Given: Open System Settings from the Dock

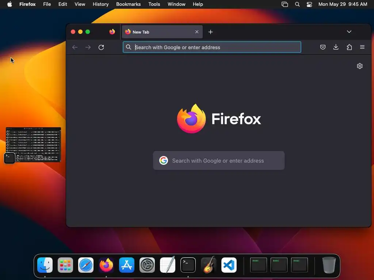Looking at the screenshot, I should pos(147,265).
